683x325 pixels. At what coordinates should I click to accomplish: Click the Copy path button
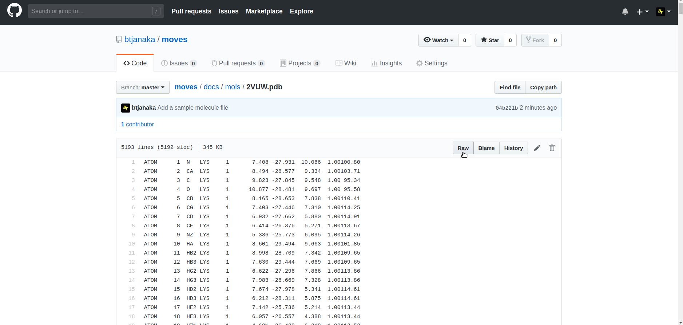tap(543, 88)
